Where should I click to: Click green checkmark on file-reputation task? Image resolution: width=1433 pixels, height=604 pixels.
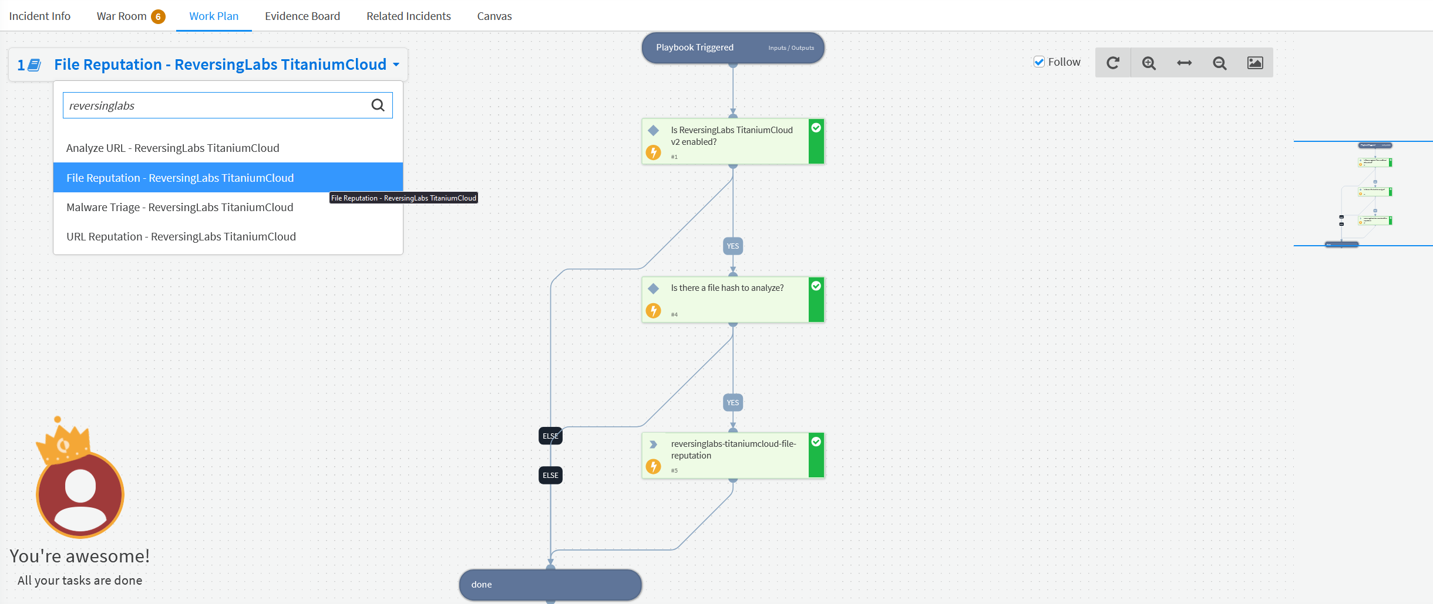[816, 442]
